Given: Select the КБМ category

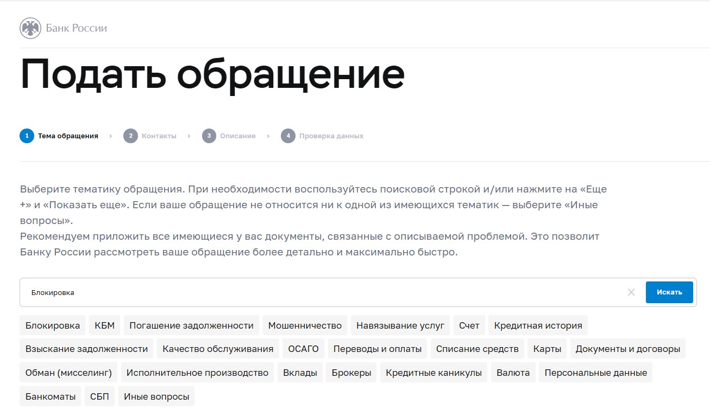Looking at the screenshot, I should 105,325.
